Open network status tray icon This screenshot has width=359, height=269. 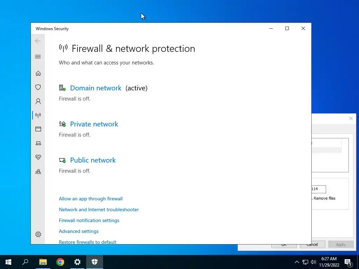[x=305, y=262]
